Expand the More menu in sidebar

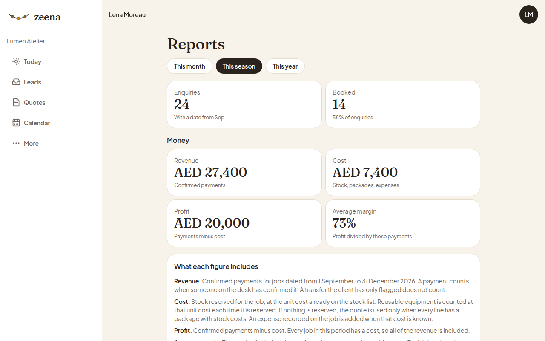[x=51, y=143]
